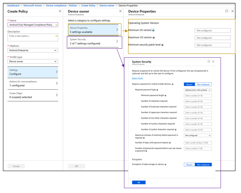Screen dimensions: 241x193
Task: Click info icon for Number of days until password expires
Action: 170,143
